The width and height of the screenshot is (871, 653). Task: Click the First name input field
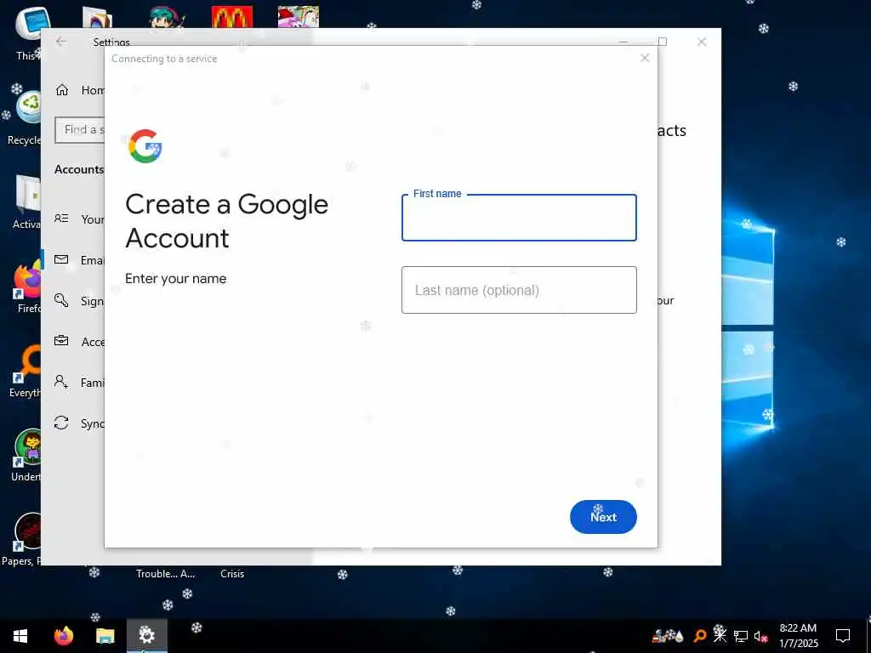(519, 218)
